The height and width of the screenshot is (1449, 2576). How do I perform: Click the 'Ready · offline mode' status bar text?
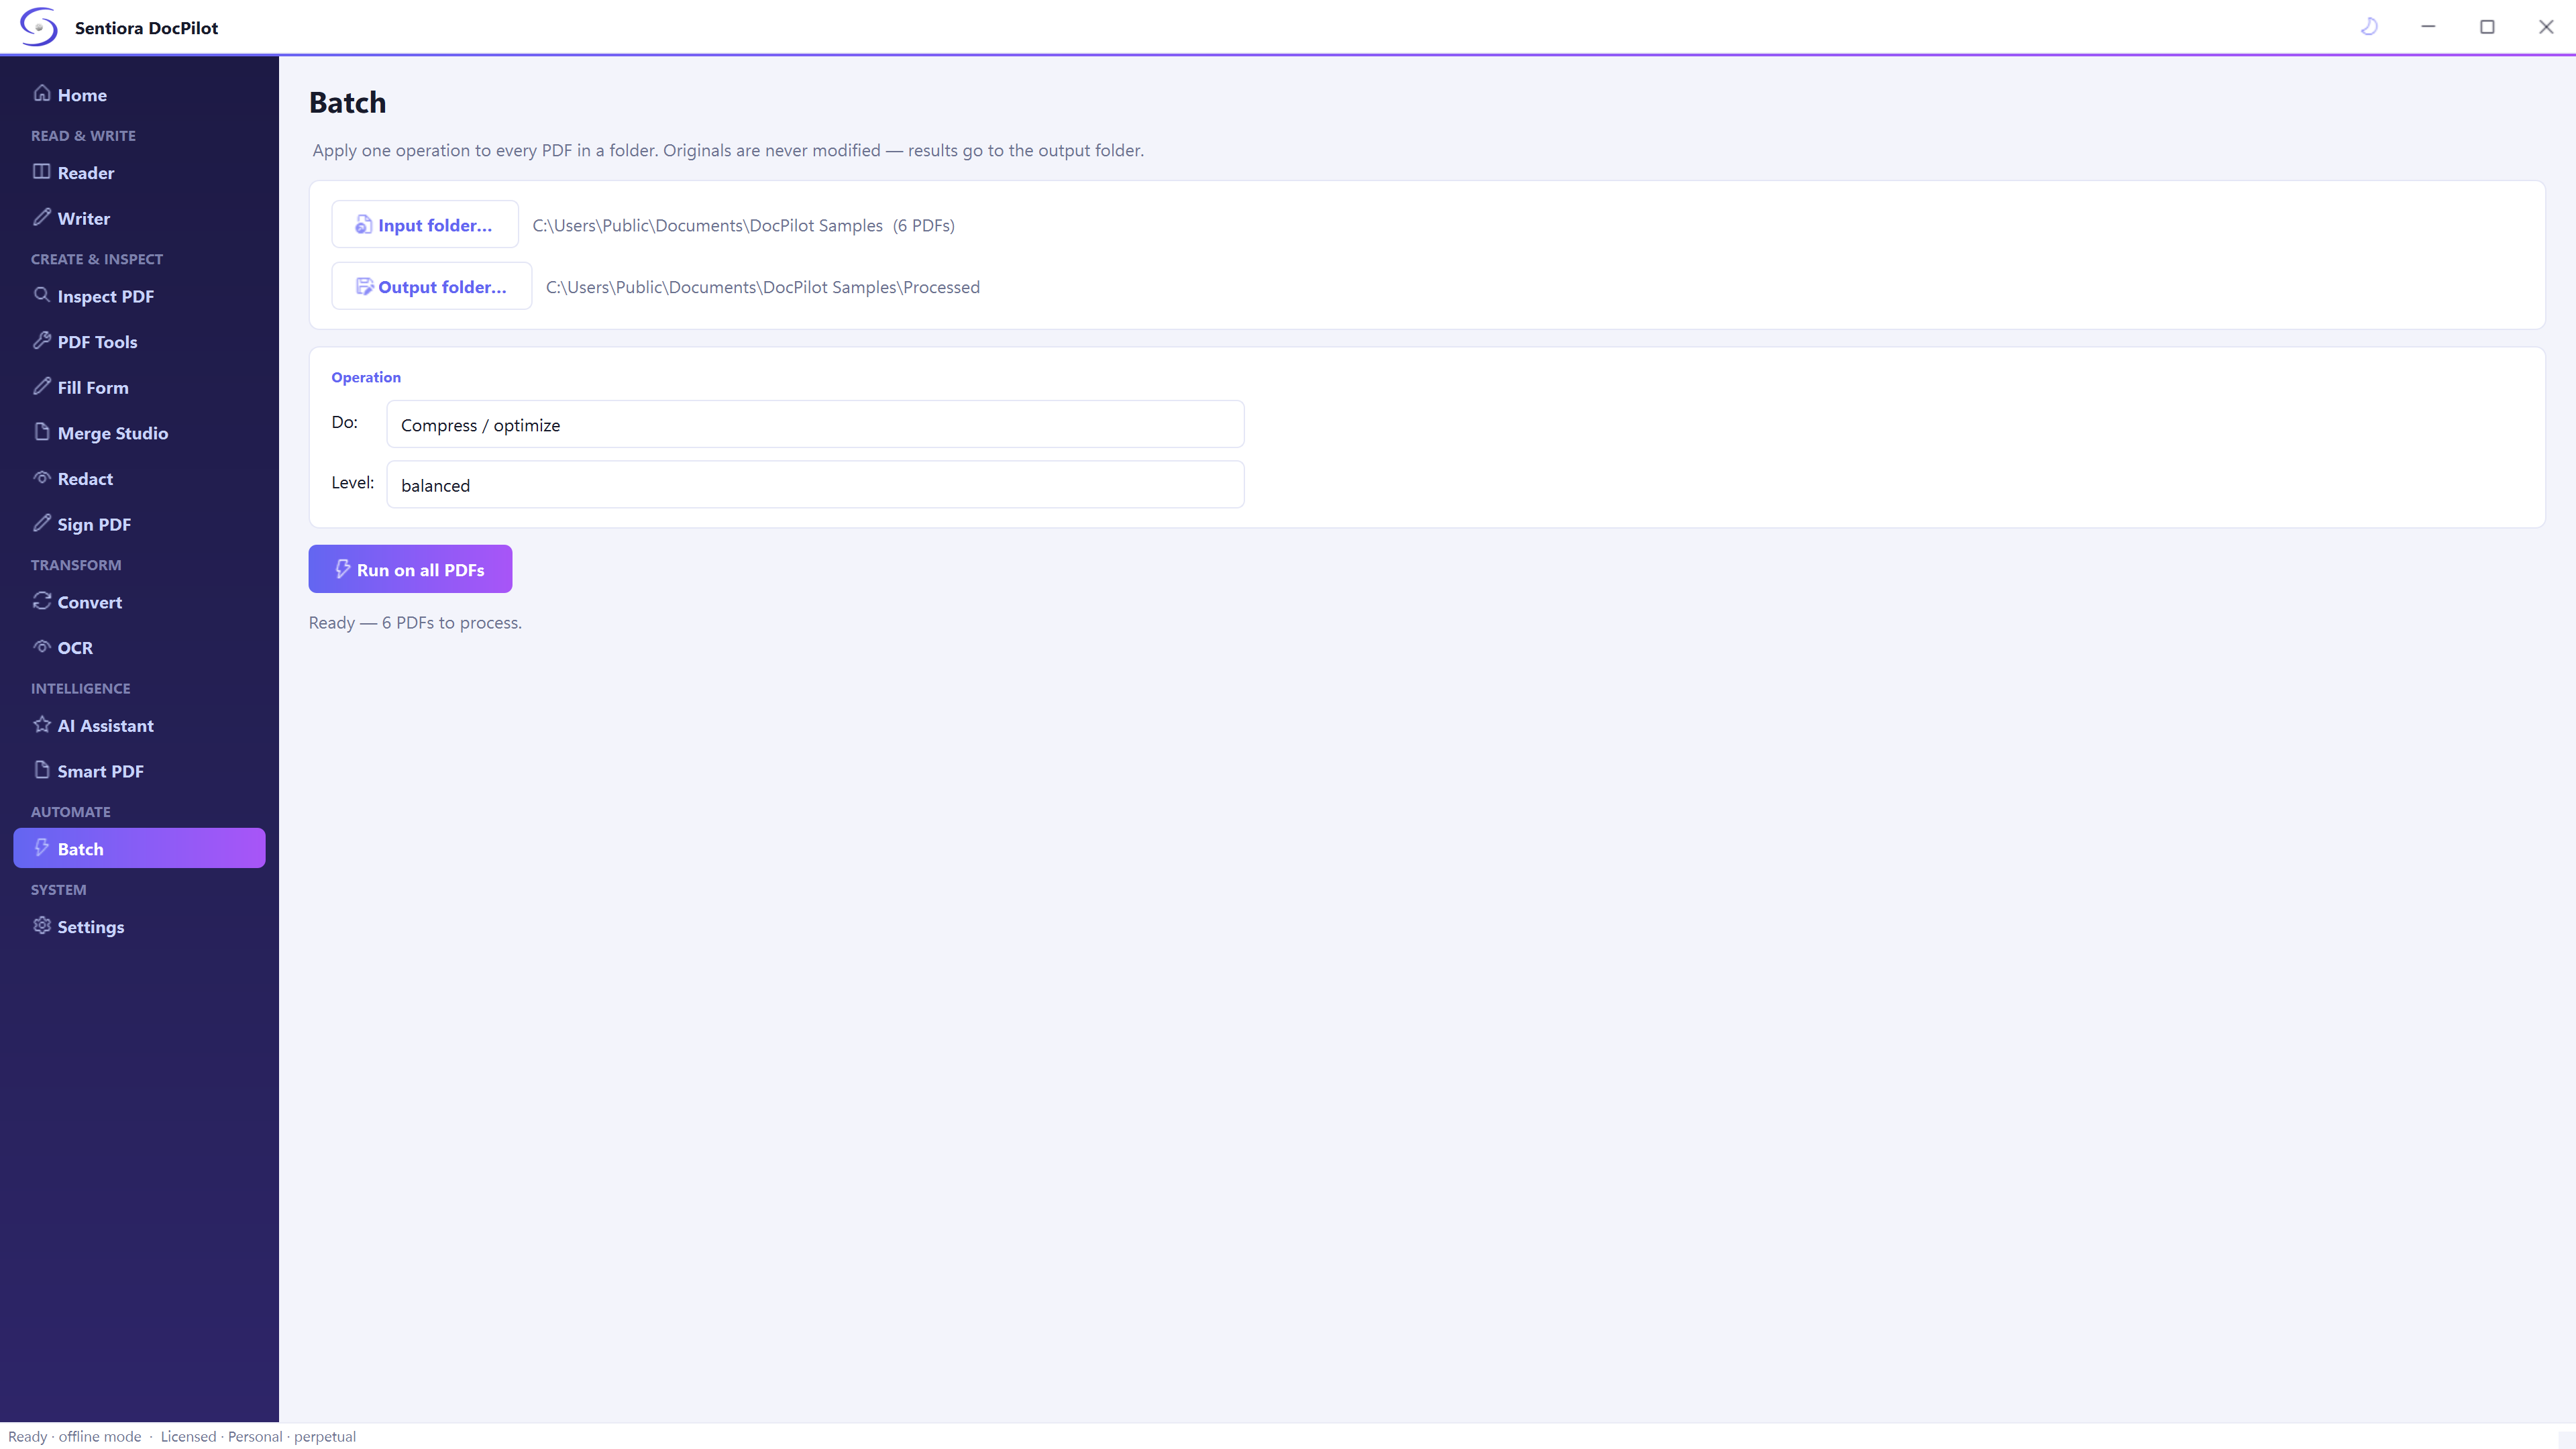(x=75, y=1437)
